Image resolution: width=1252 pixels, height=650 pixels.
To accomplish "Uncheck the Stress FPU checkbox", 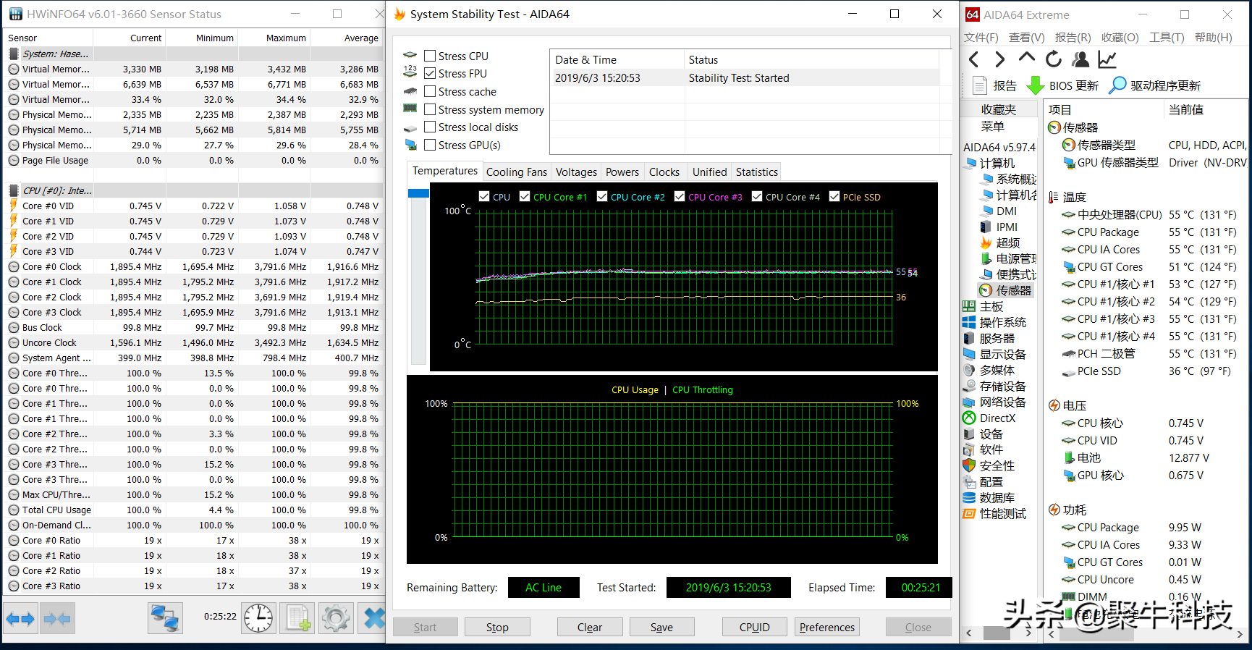I will tap(430, 73).
